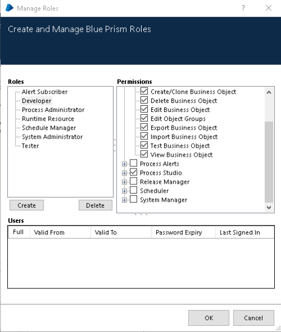
Task: Select the System Manager label
Action: [163, 200]
